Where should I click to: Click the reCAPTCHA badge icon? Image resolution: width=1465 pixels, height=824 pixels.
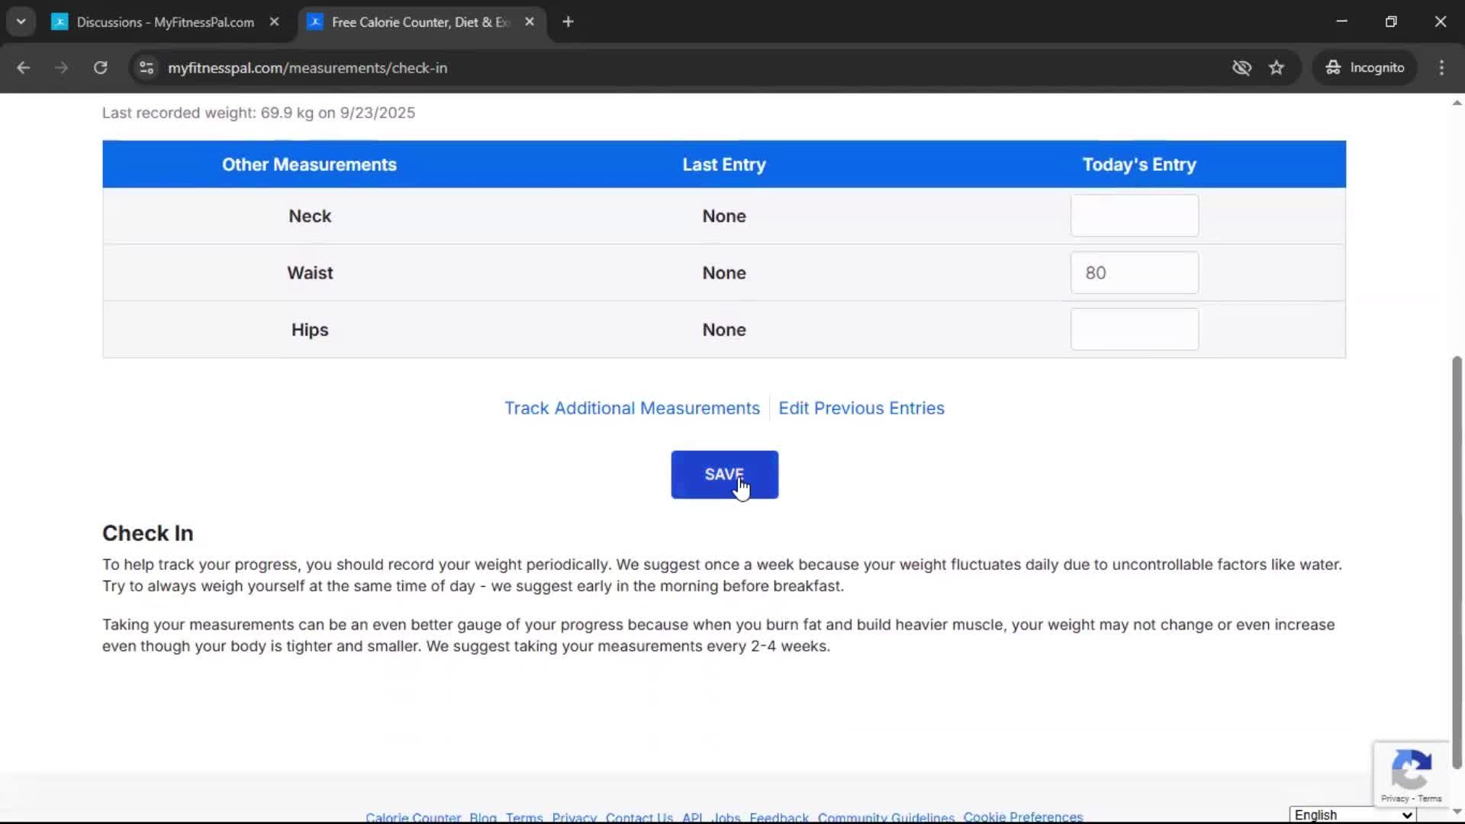pos(1411,769)
